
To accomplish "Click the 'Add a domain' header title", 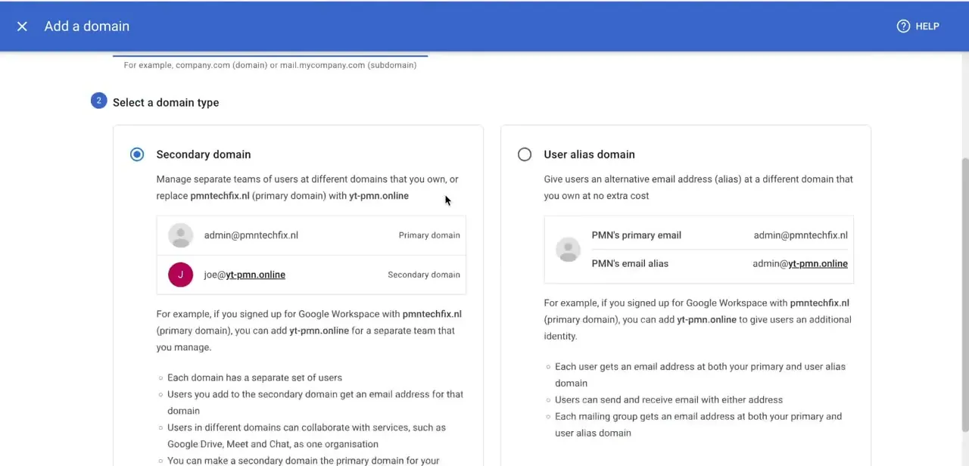I will coord(87,26).
